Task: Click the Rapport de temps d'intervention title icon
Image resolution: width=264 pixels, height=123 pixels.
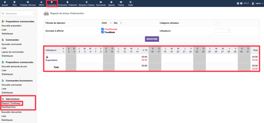Action: [x=46, y=13]
